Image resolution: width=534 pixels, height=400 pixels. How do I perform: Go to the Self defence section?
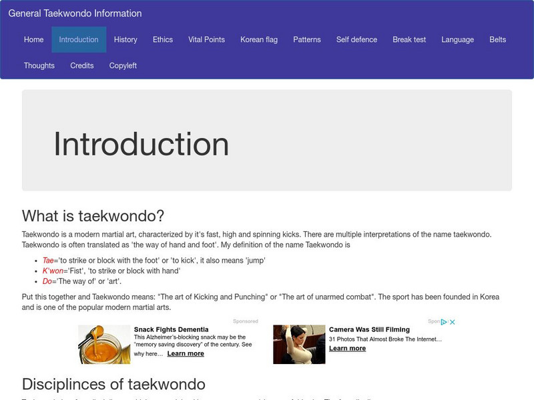tap(356, 39)
